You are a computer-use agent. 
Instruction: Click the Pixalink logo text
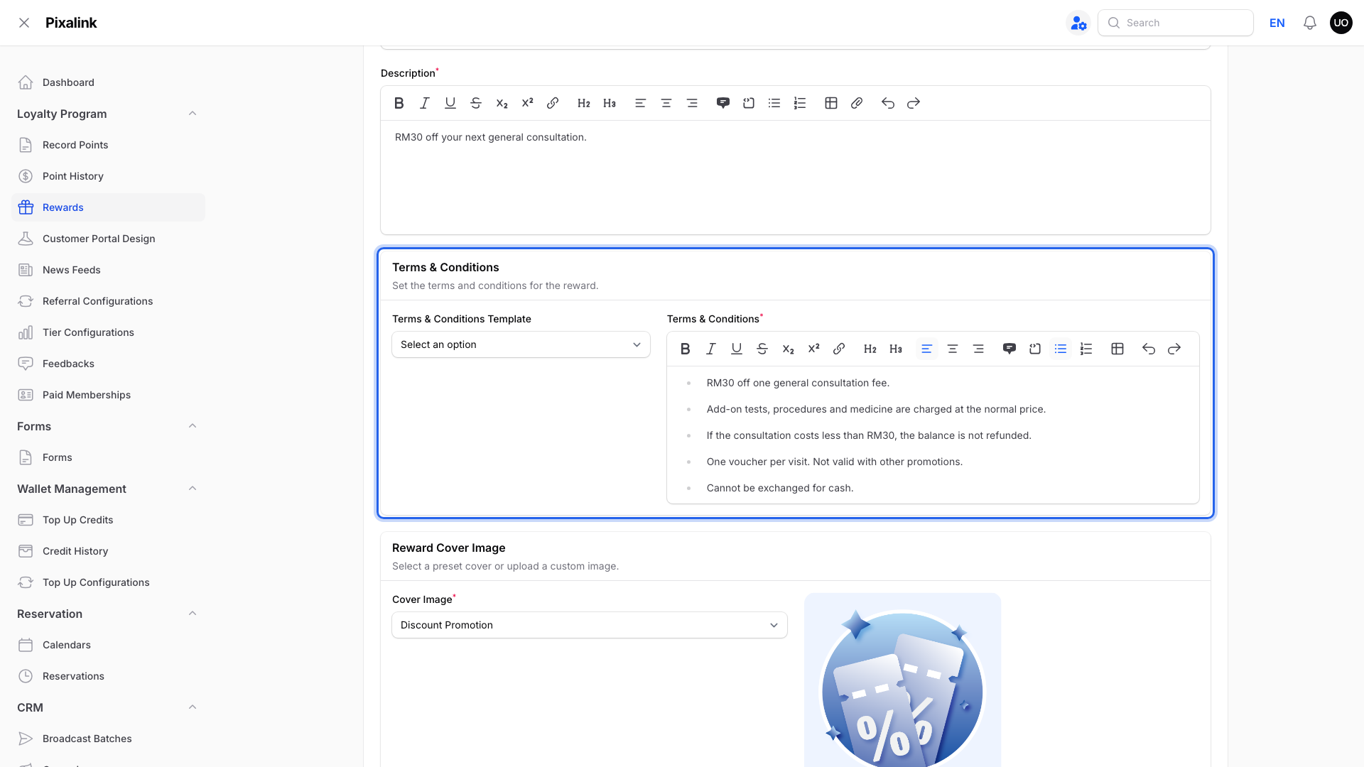click(71, 23)
